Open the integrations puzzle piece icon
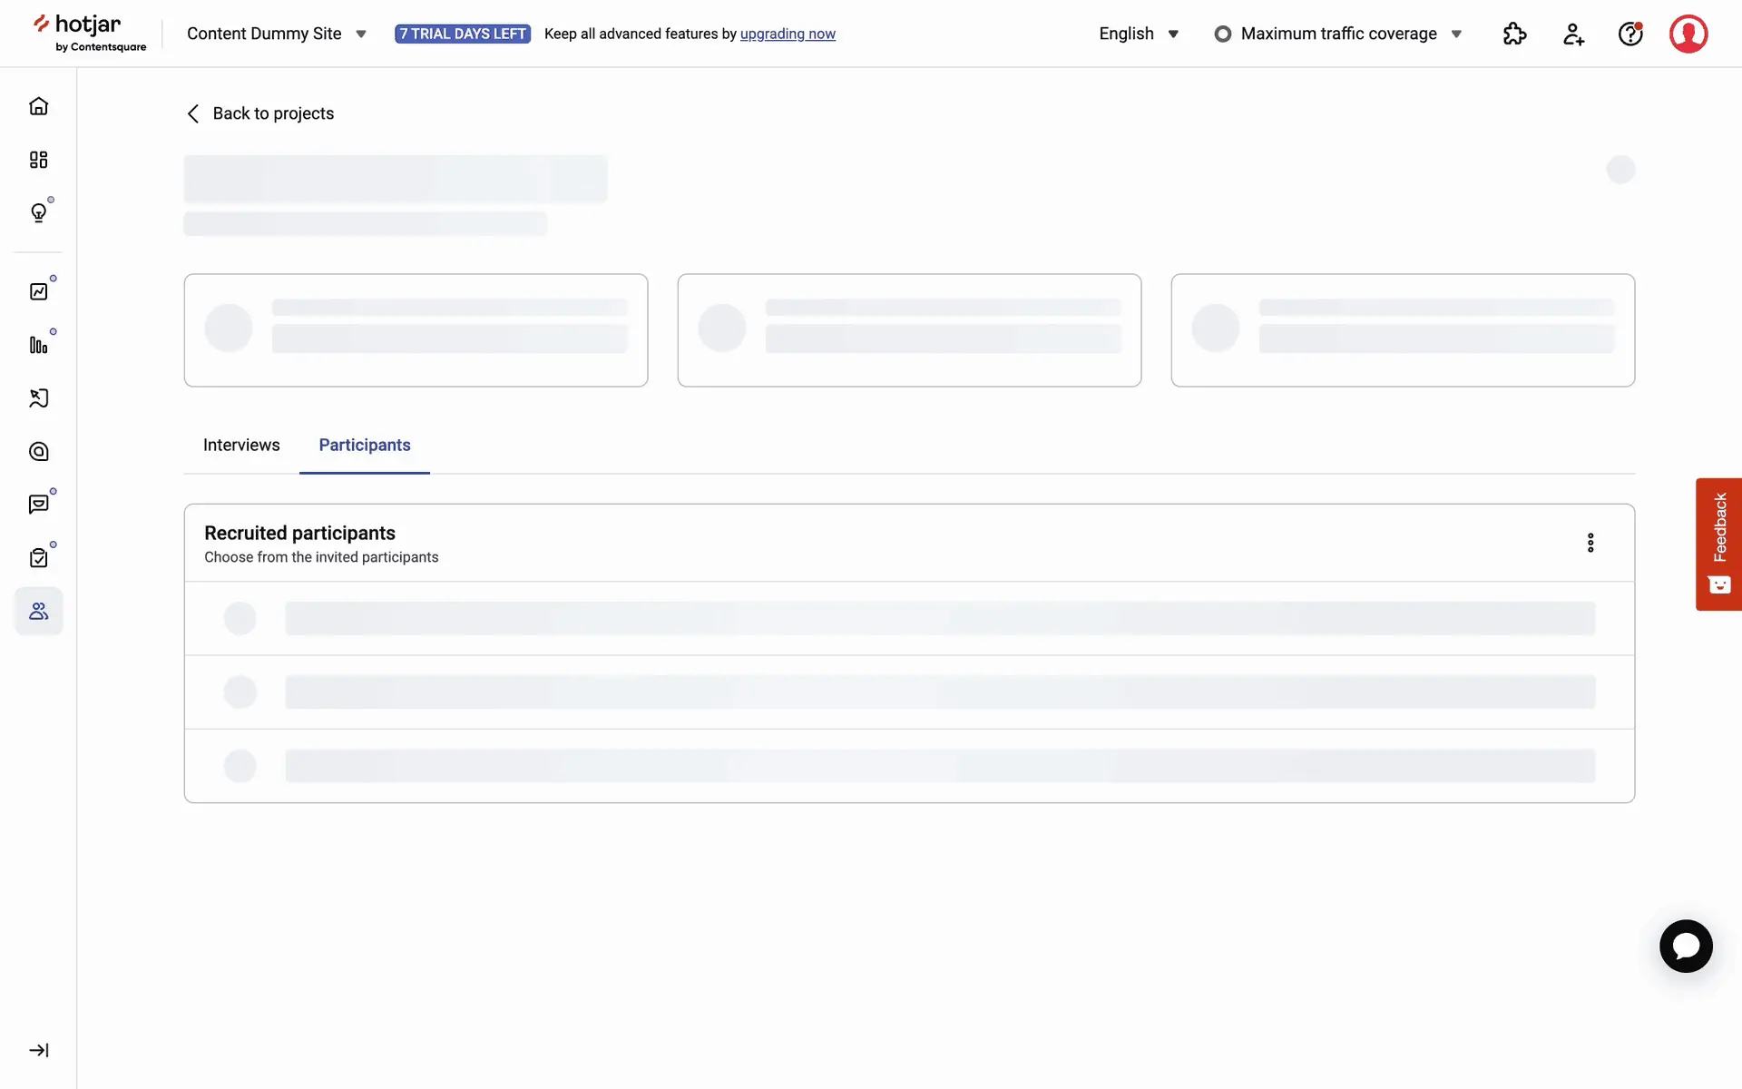This screenshot has height=1089, width=1742. click(x=1514, y=34)
